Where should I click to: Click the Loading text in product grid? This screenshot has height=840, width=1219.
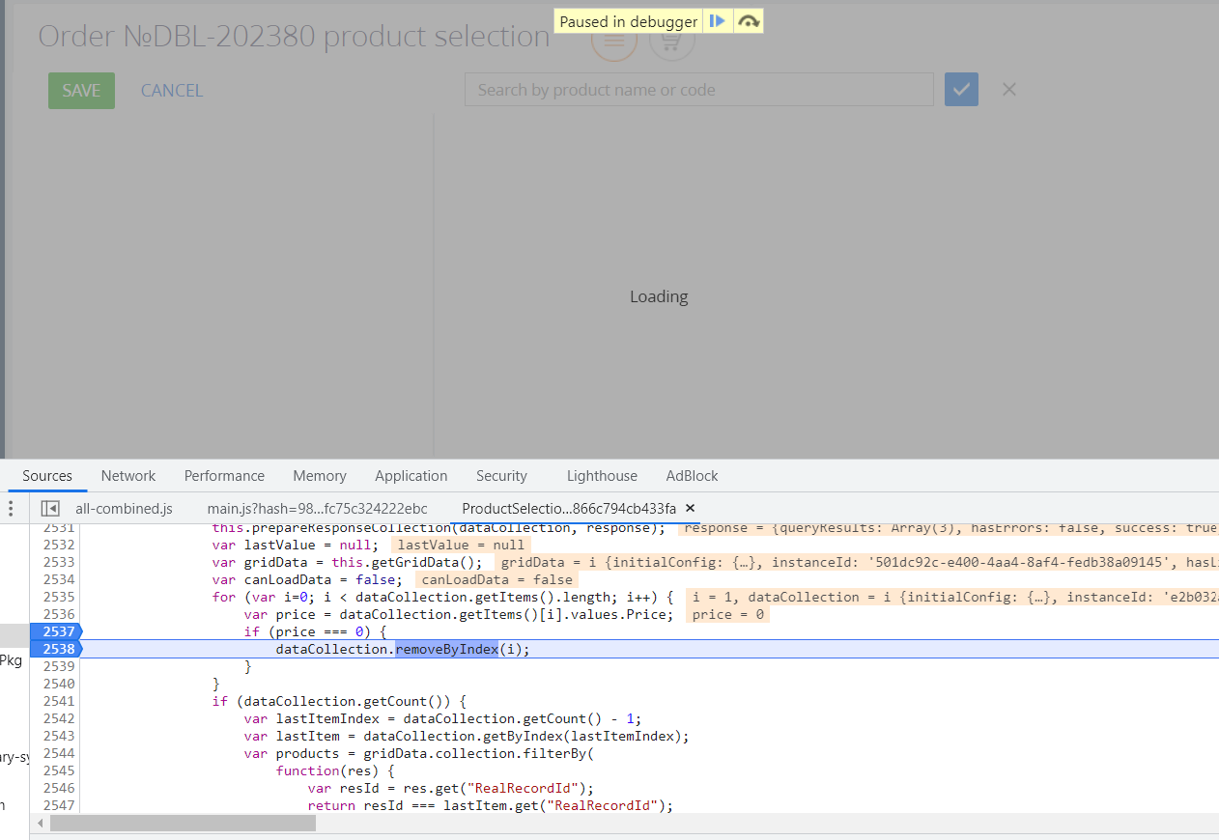(x=659, y=296)
